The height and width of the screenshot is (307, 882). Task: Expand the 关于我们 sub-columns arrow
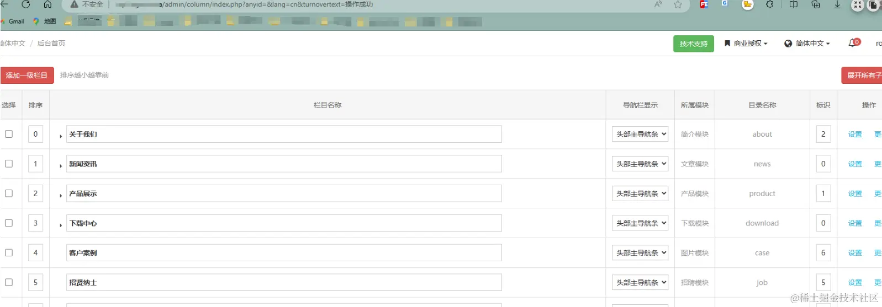click(61, 136)
